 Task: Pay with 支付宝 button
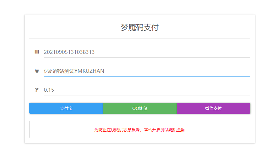click(x=66, y=108)
